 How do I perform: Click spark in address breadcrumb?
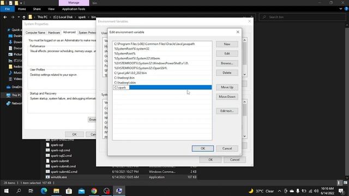82,17
